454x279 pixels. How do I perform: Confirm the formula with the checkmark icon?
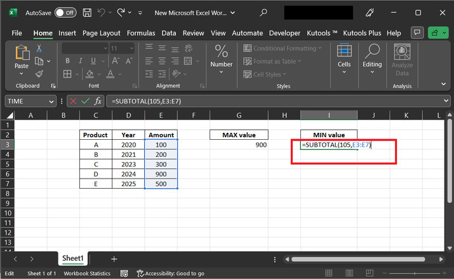[x=86, y=101]
